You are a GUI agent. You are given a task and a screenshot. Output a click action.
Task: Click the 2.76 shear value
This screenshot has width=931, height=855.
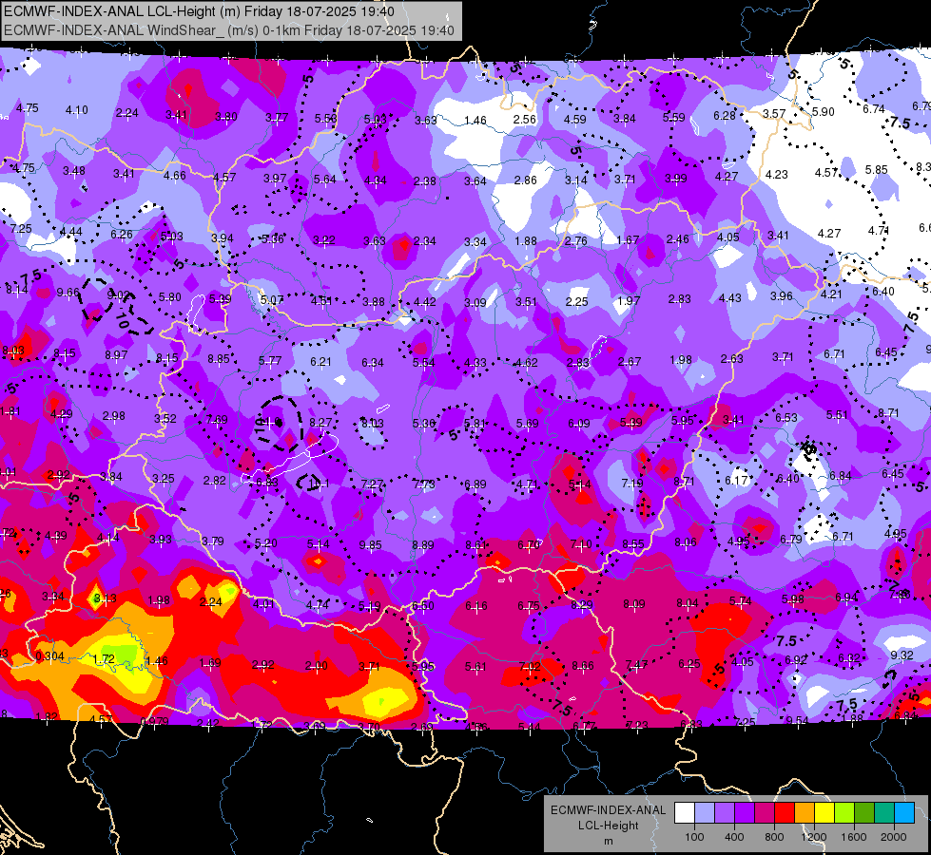576,241
